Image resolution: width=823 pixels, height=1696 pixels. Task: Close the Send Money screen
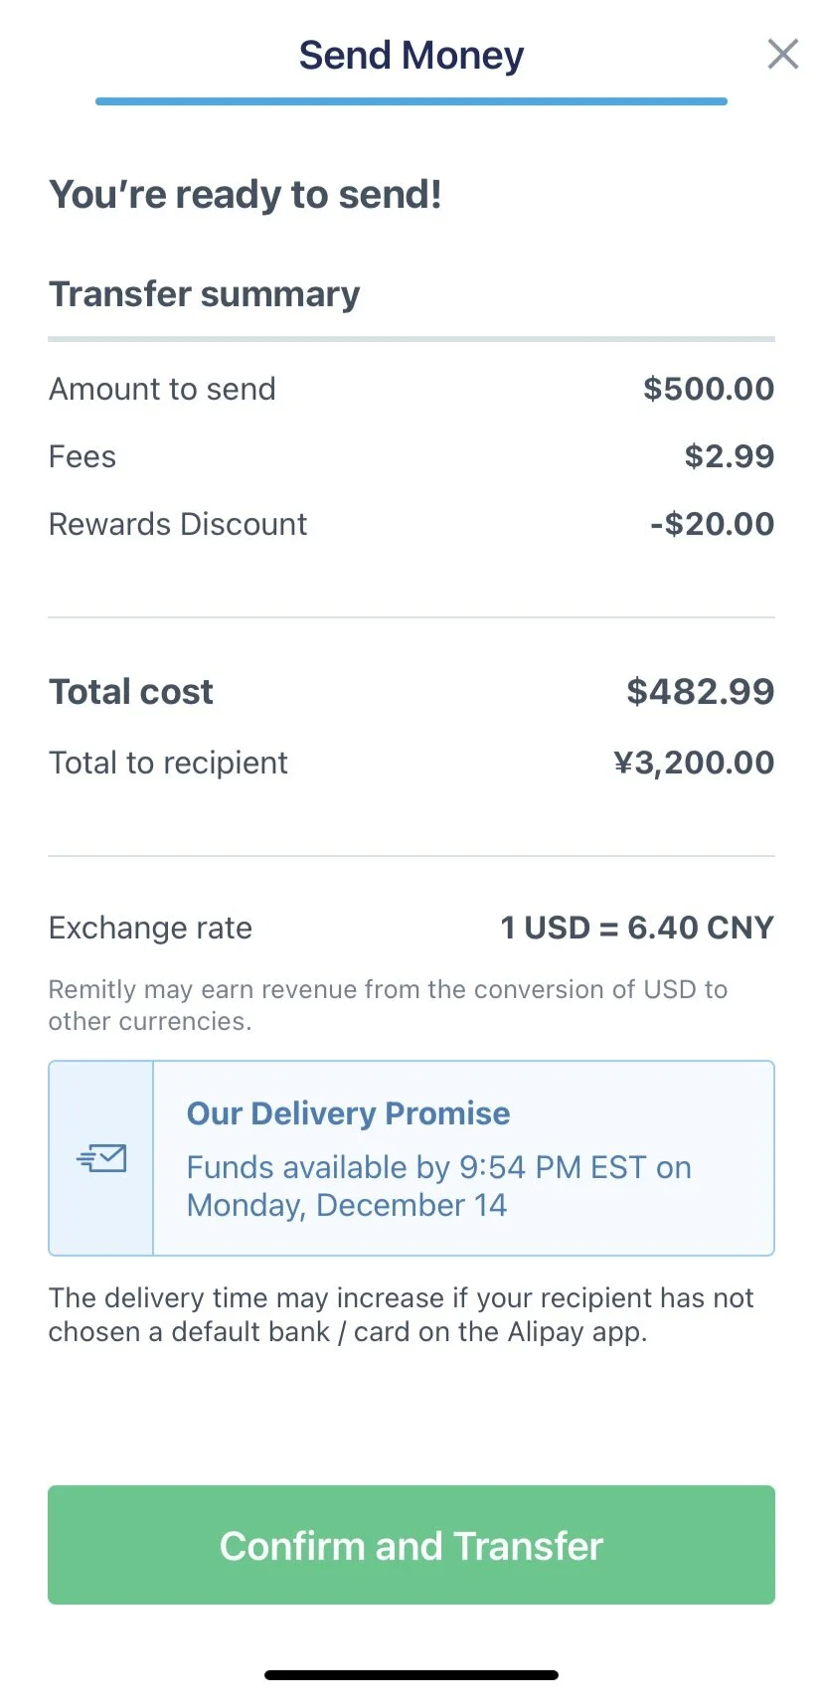pyautogui.click(x=783, y=54)
